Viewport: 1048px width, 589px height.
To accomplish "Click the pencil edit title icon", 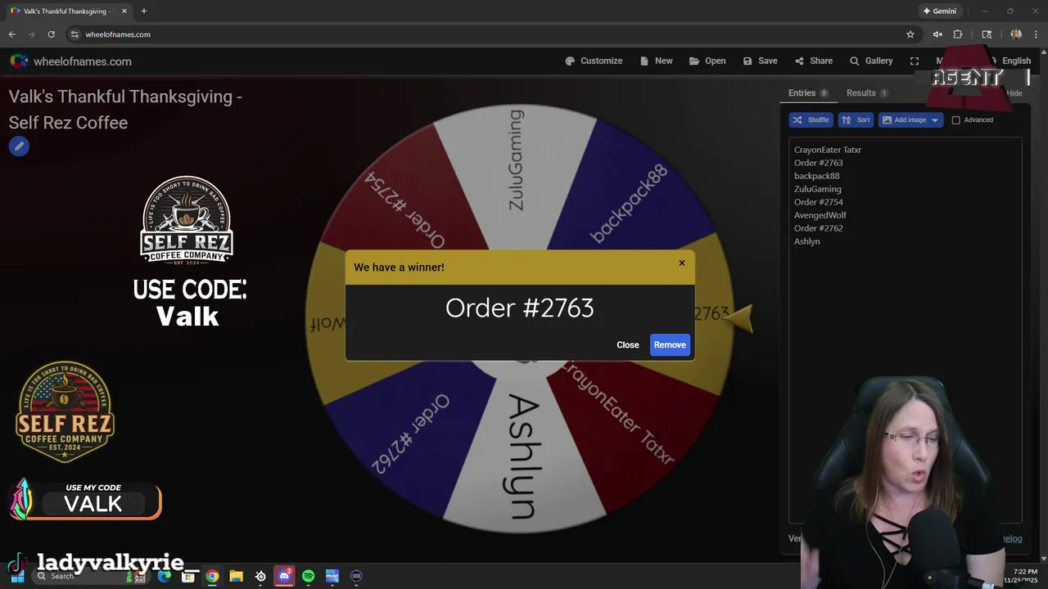I will point(19,146).
